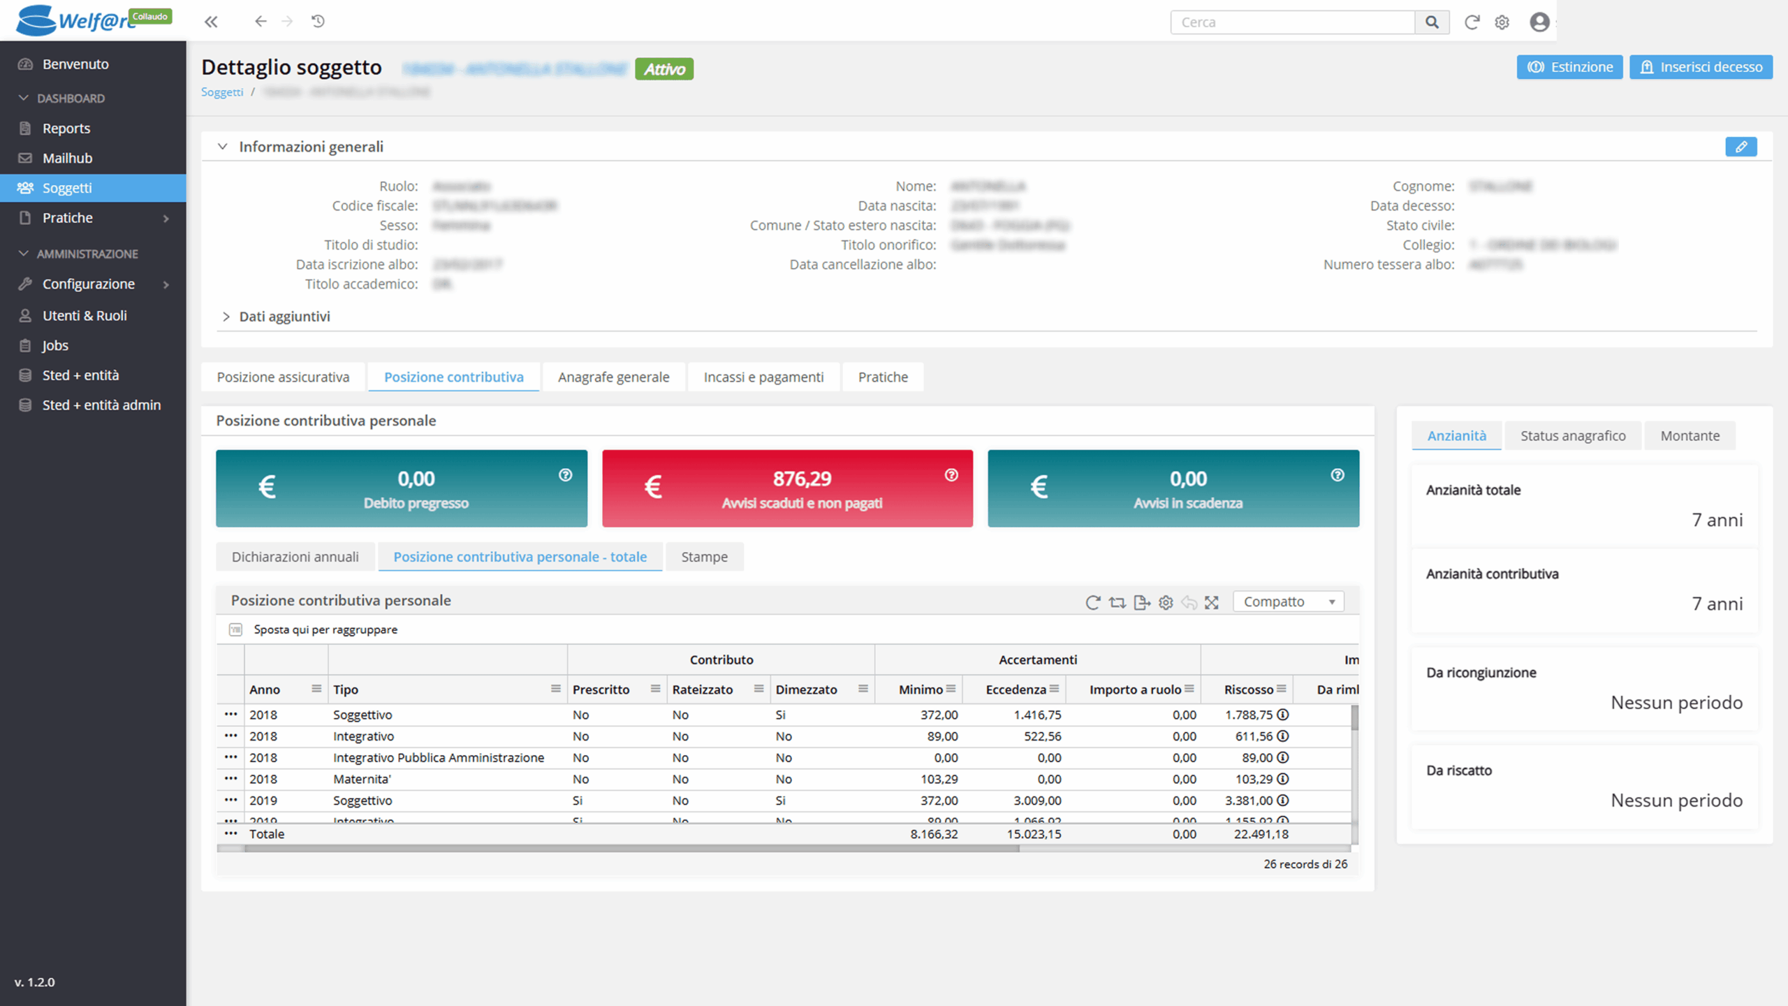Click the search magnifier button
Image resolution: width=1788 pixels, height=1006 pixels.
click(x=1432, y=22)
